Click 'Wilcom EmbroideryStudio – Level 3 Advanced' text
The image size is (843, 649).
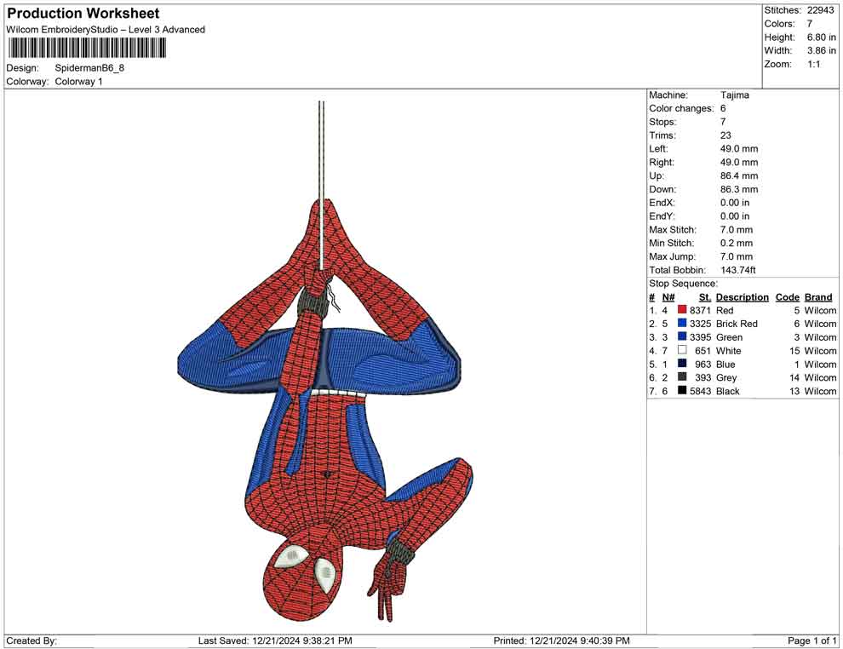pyautogui.click(x=106, y=30)
